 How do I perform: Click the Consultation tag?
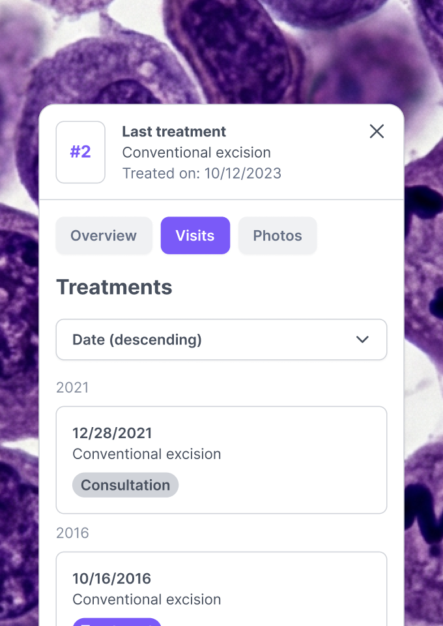125,485
